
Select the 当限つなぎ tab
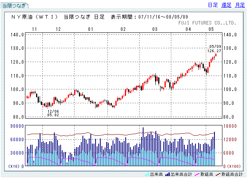point(15,6)
